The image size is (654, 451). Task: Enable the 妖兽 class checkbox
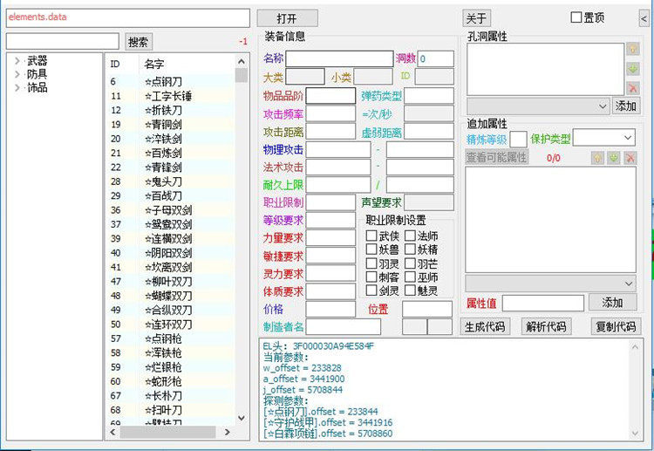[x=371, y=249]
